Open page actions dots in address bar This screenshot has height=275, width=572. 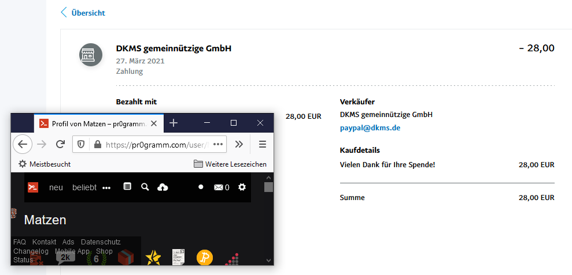218,144
